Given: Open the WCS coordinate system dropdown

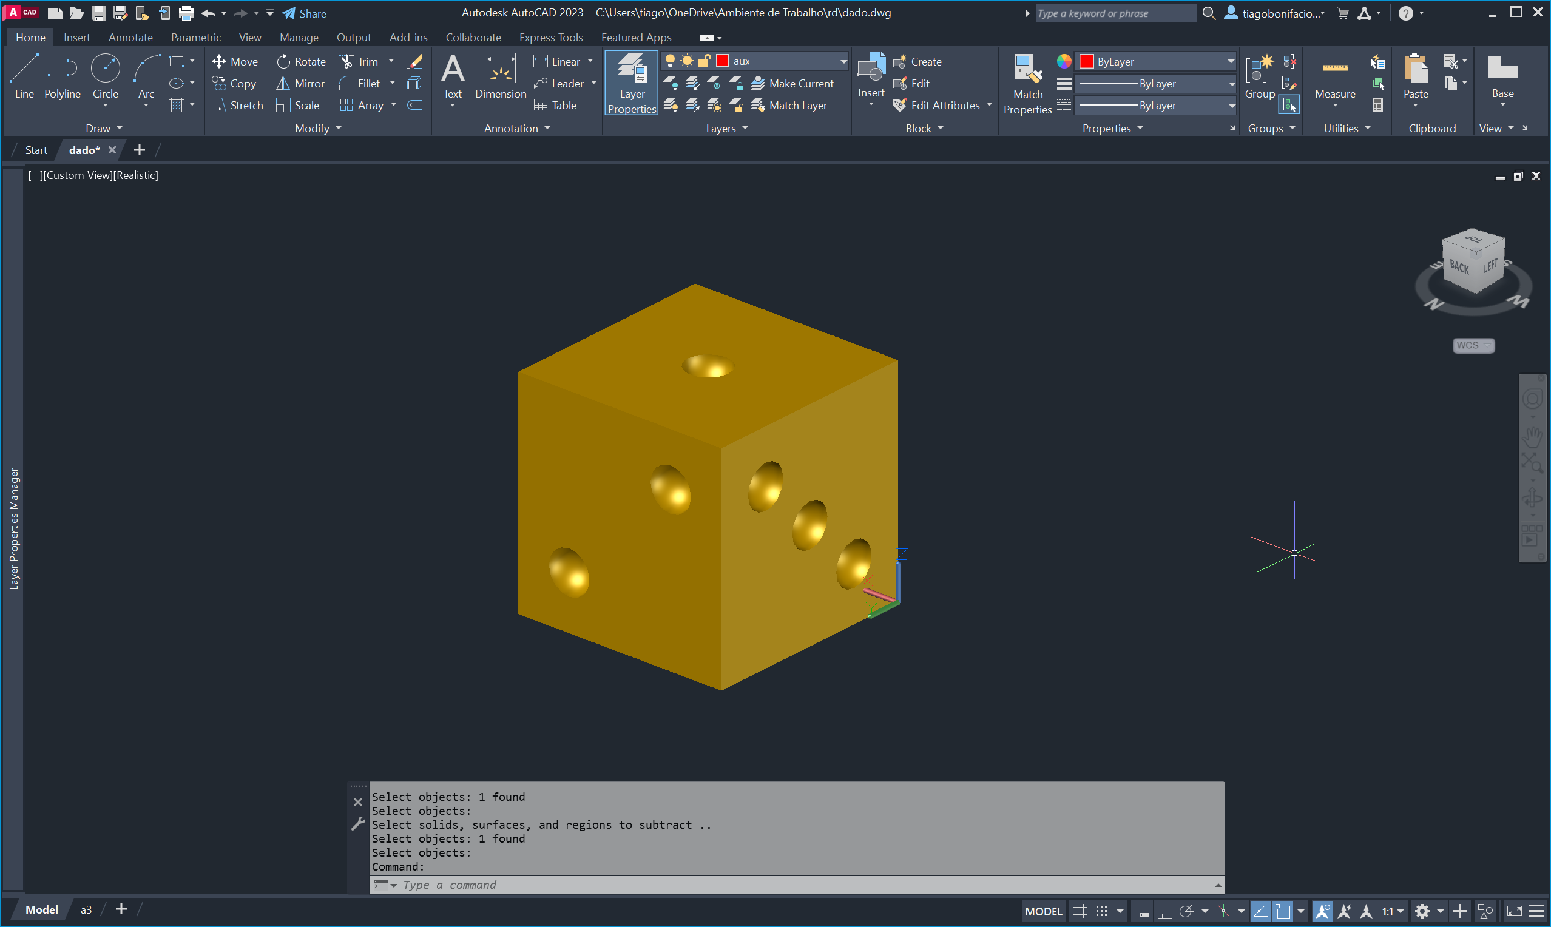Looking at the screenshot, I should point(1473,345).
